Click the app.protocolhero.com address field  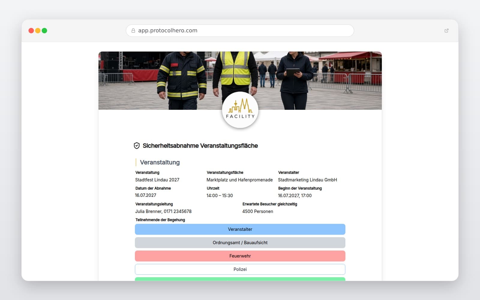click(x=240, y=31)
